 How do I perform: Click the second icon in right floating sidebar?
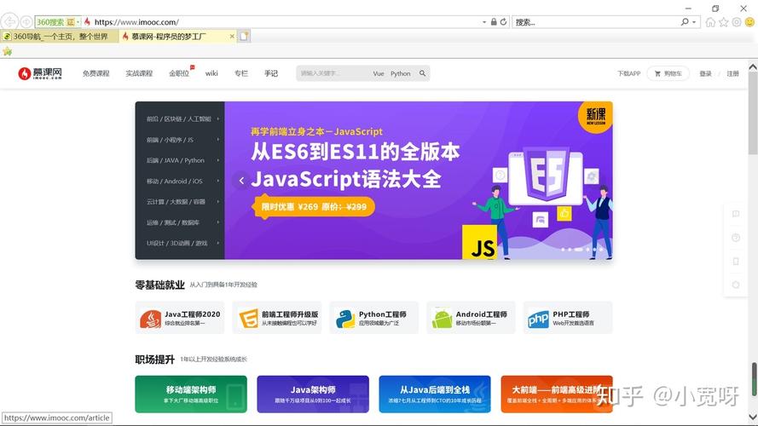[736, 238]
